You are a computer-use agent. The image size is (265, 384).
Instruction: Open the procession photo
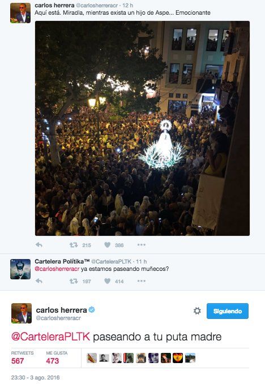coord(143,128)
